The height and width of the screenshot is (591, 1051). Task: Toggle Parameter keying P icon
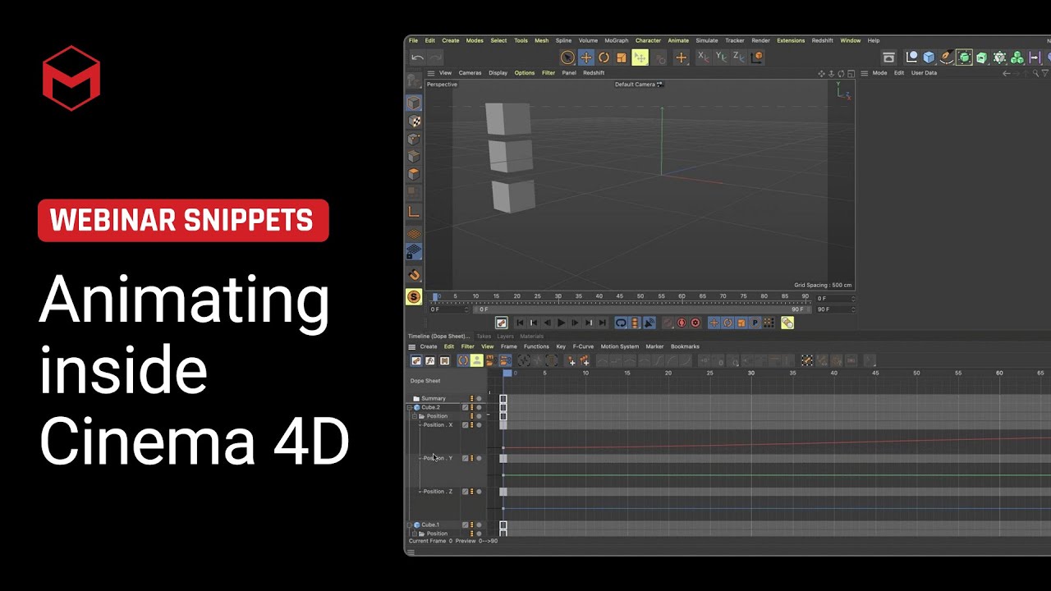click(x=755, y=323)
